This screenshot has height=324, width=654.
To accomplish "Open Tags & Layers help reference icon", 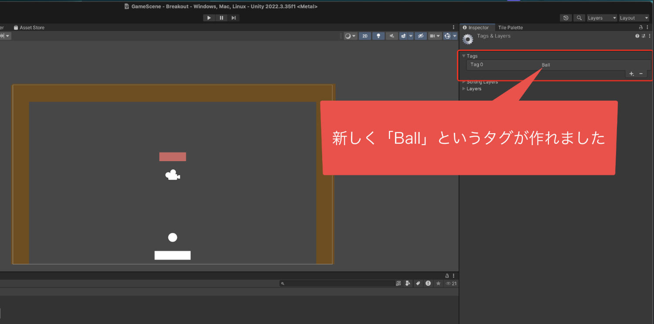I will coord(637,36).
